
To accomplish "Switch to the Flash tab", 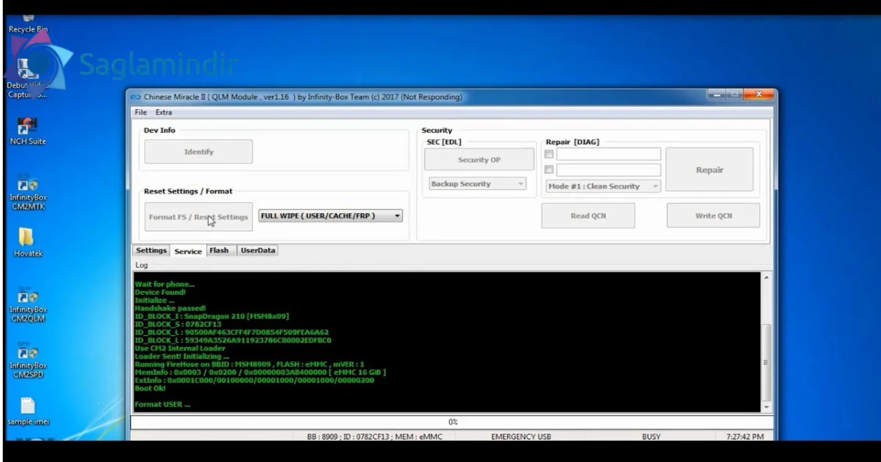I will coord(220,251).
